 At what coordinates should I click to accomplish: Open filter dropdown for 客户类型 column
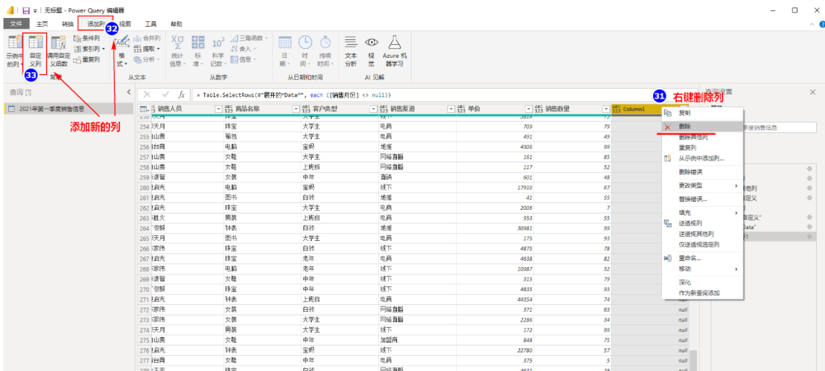pyautogui.click(x=374, y=109)
